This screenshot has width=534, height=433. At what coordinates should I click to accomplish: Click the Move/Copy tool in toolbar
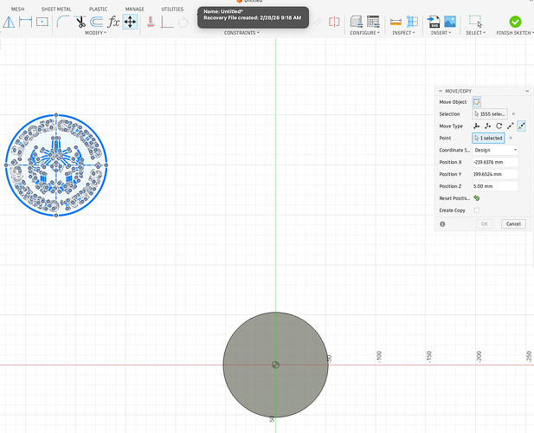(130, 23)
